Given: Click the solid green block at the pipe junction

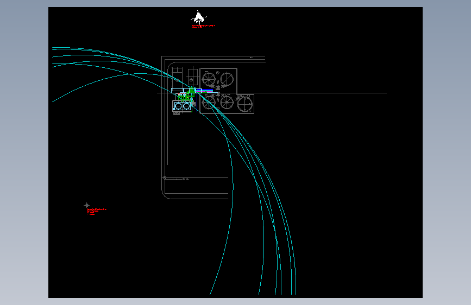Looking at the screenshot, I should (x=192, y=90).
